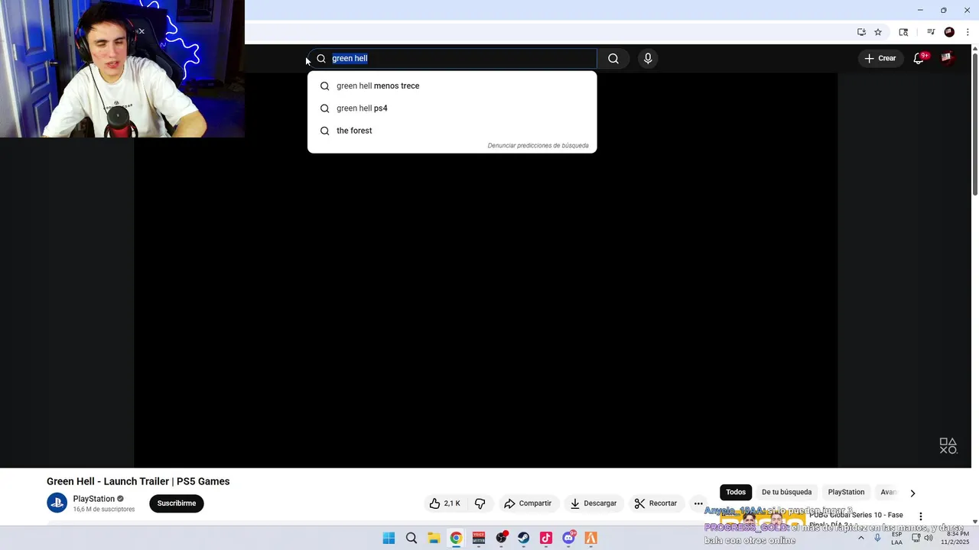Open the clock and date panel

coord(957,538)
